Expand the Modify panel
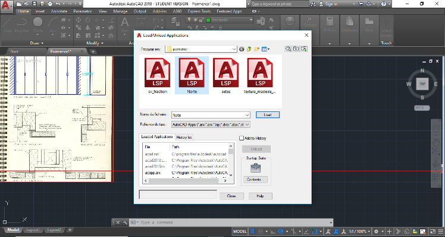 (x=95, y=43)
